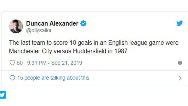Screen dimensions: 188x106
Task: Open the Twitter ads info icon
Action: (180, 63)
